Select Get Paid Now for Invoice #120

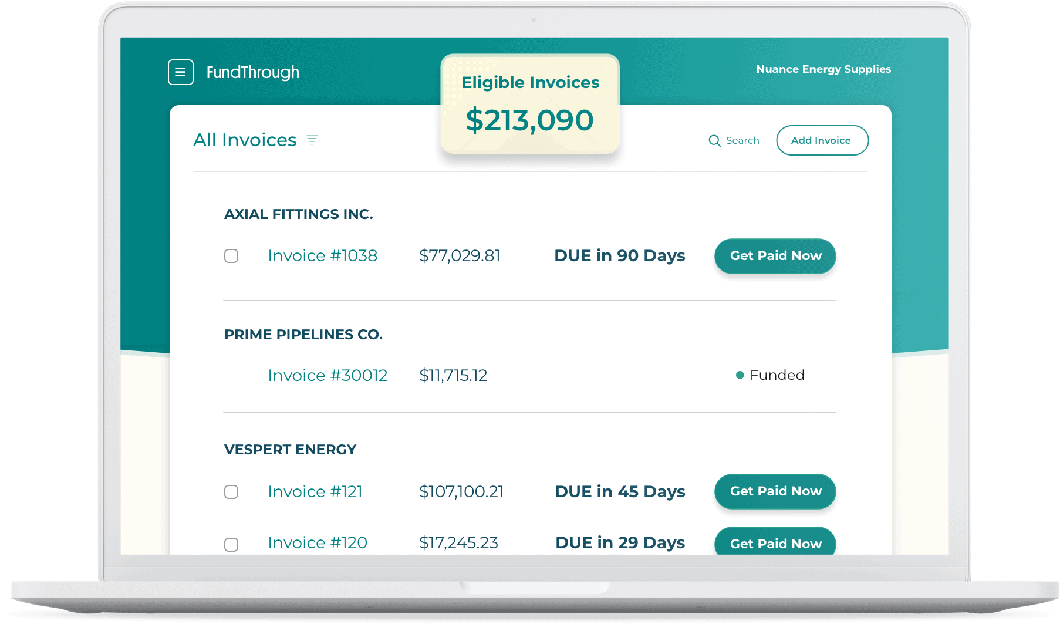point(775,543)
